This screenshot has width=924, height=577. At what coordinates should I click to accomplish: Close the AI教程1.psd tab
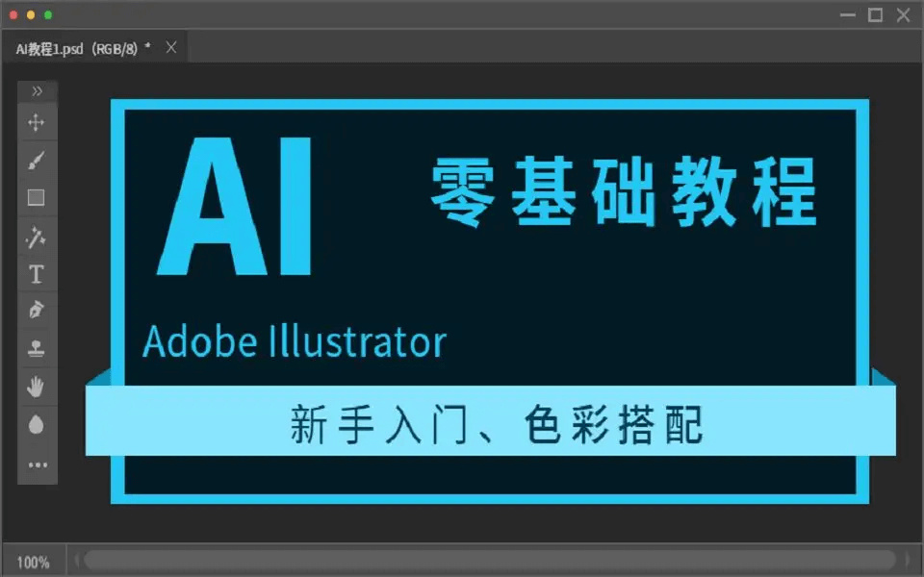[x=171, y=48]
